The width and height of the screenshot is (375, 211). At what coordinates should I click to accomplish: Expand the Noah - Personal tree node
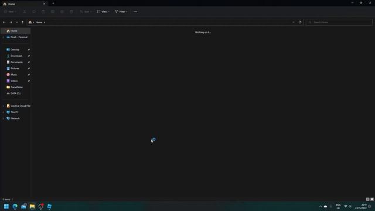point(3,38)
